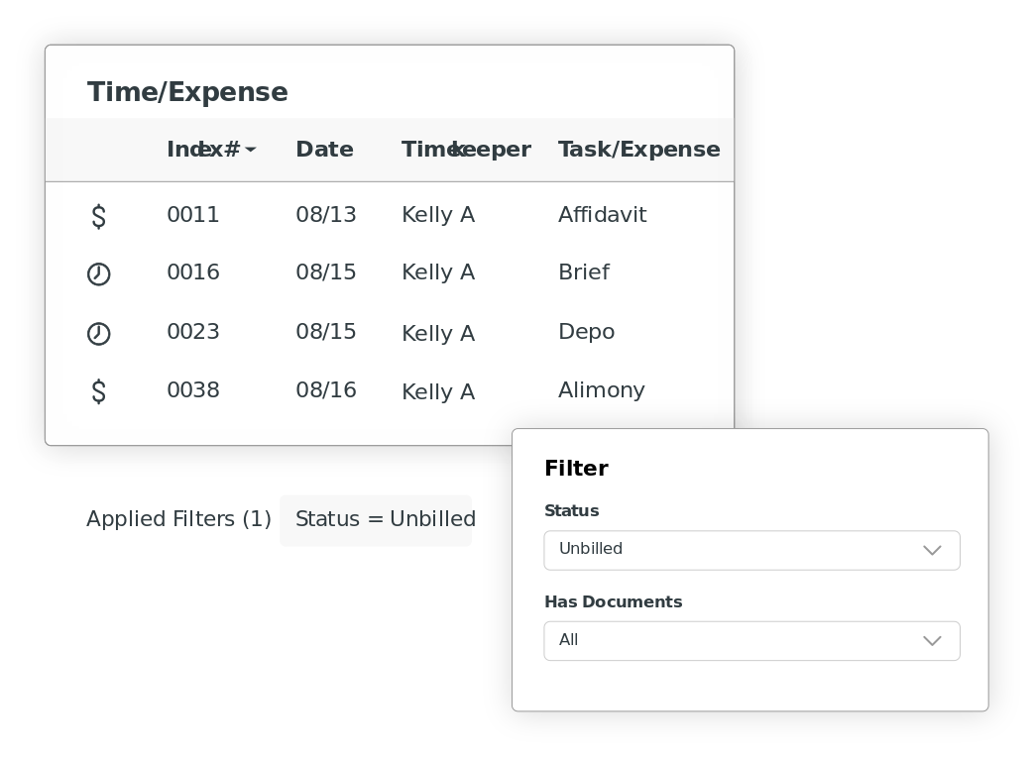This screenshot has width=1035, height=758.
Task: Sort by the Timekeeper column header
Action: tap(466, 150)
